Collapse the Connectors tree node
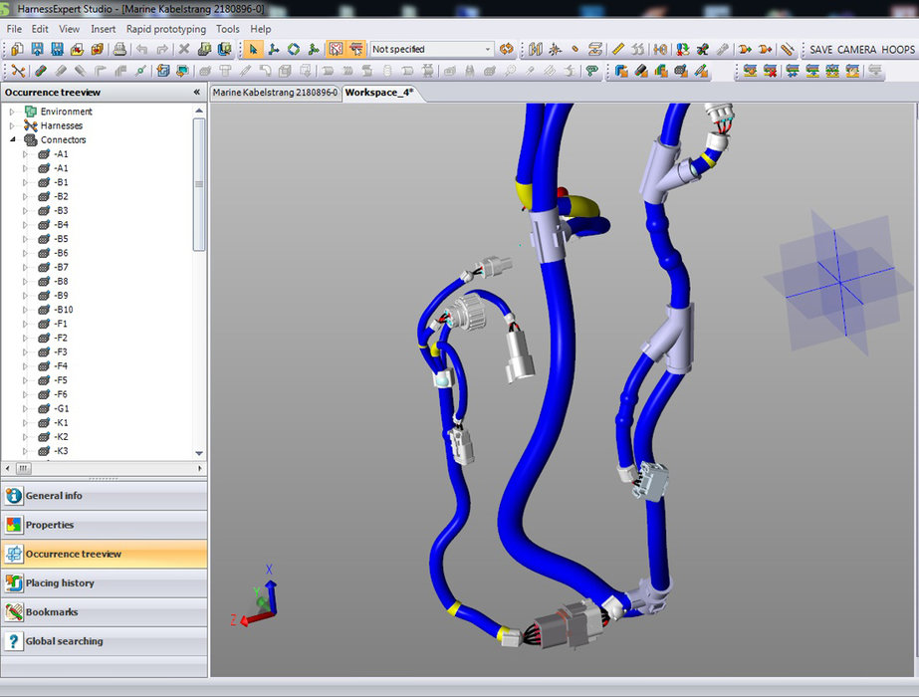 click(11, 139)
